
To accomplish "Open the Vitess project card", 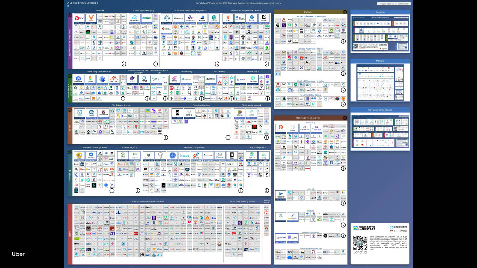I will pos(91,19).
